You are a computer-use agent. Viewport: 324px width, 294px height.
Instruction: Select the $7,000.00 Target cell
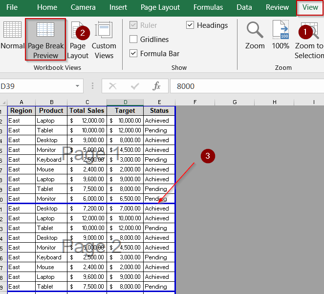125,209
